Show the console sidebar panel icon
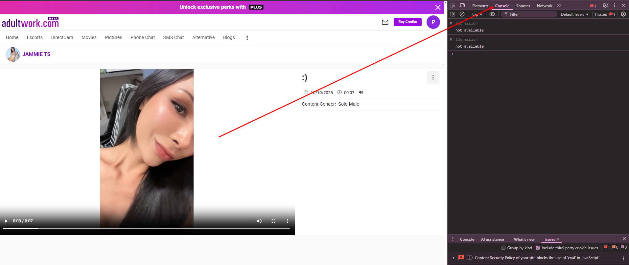The height and width of the screenshot is (265, 629). [x=453, y=14]
